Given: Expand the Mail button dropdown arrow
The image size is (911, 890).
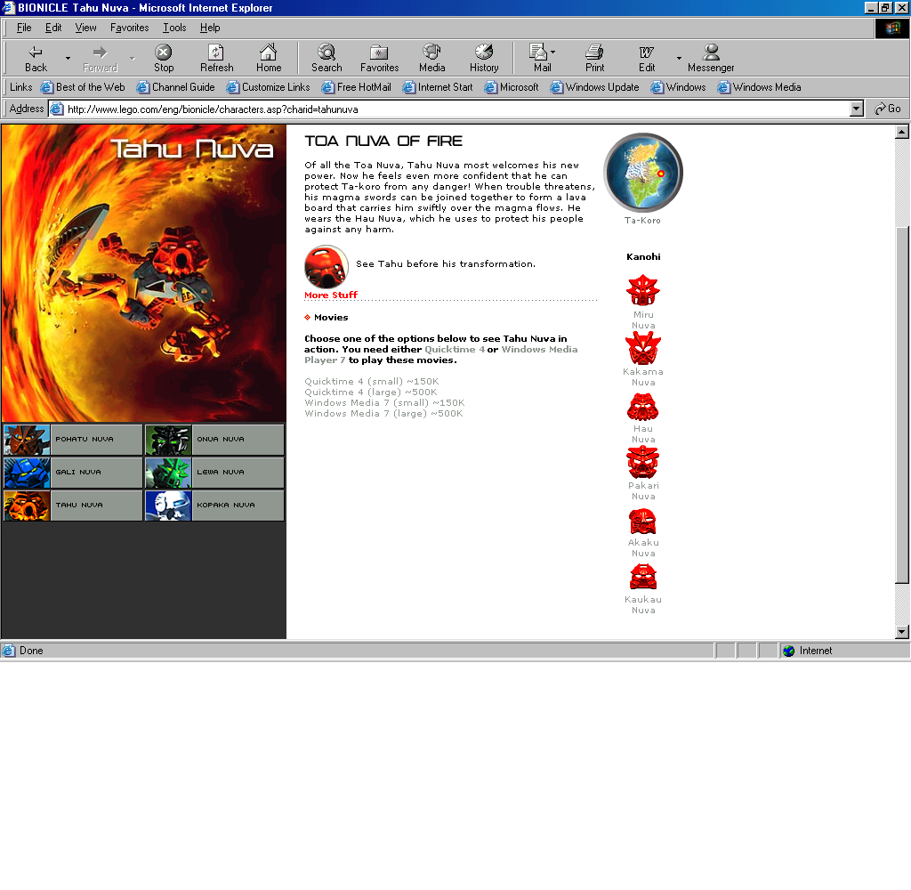Looking at the screenshot, I should tap(553, 53).
